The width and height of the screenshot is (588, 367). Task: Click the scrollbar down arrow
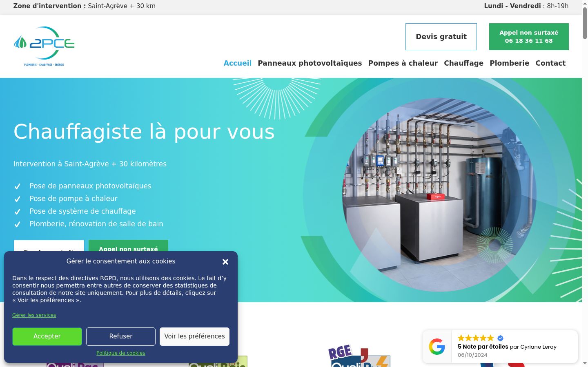click(585, 363)
